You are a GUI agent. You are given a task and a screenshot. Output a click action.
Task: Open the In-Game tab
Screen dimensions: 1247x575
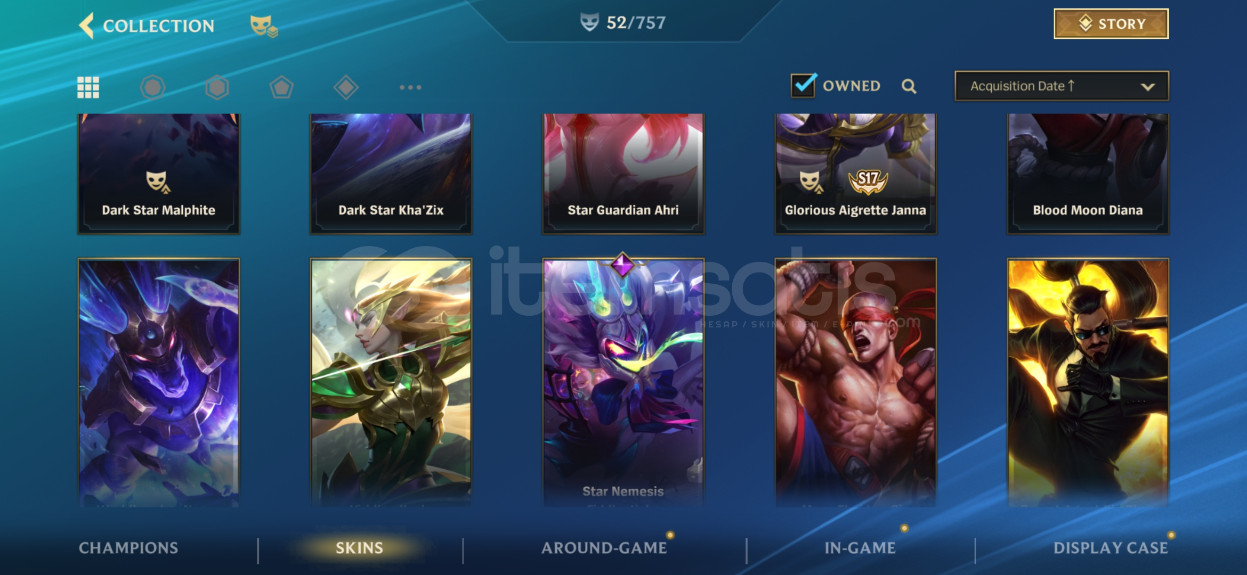point(860,548)
